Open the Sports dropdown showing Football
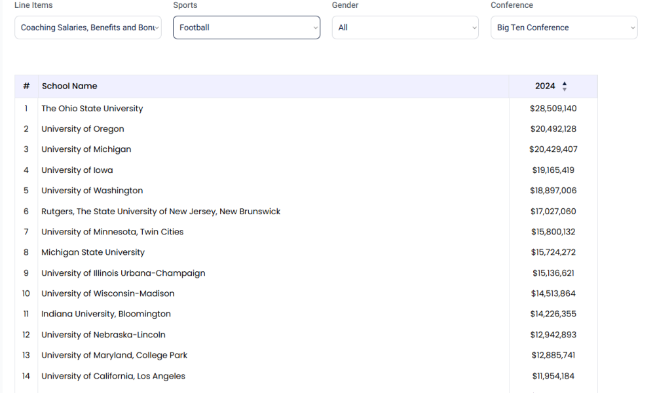 click(246, 28)
